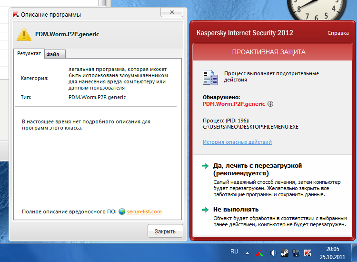
Task: Choose the 'Не выполнять' option
Action: tap(236, 210)
